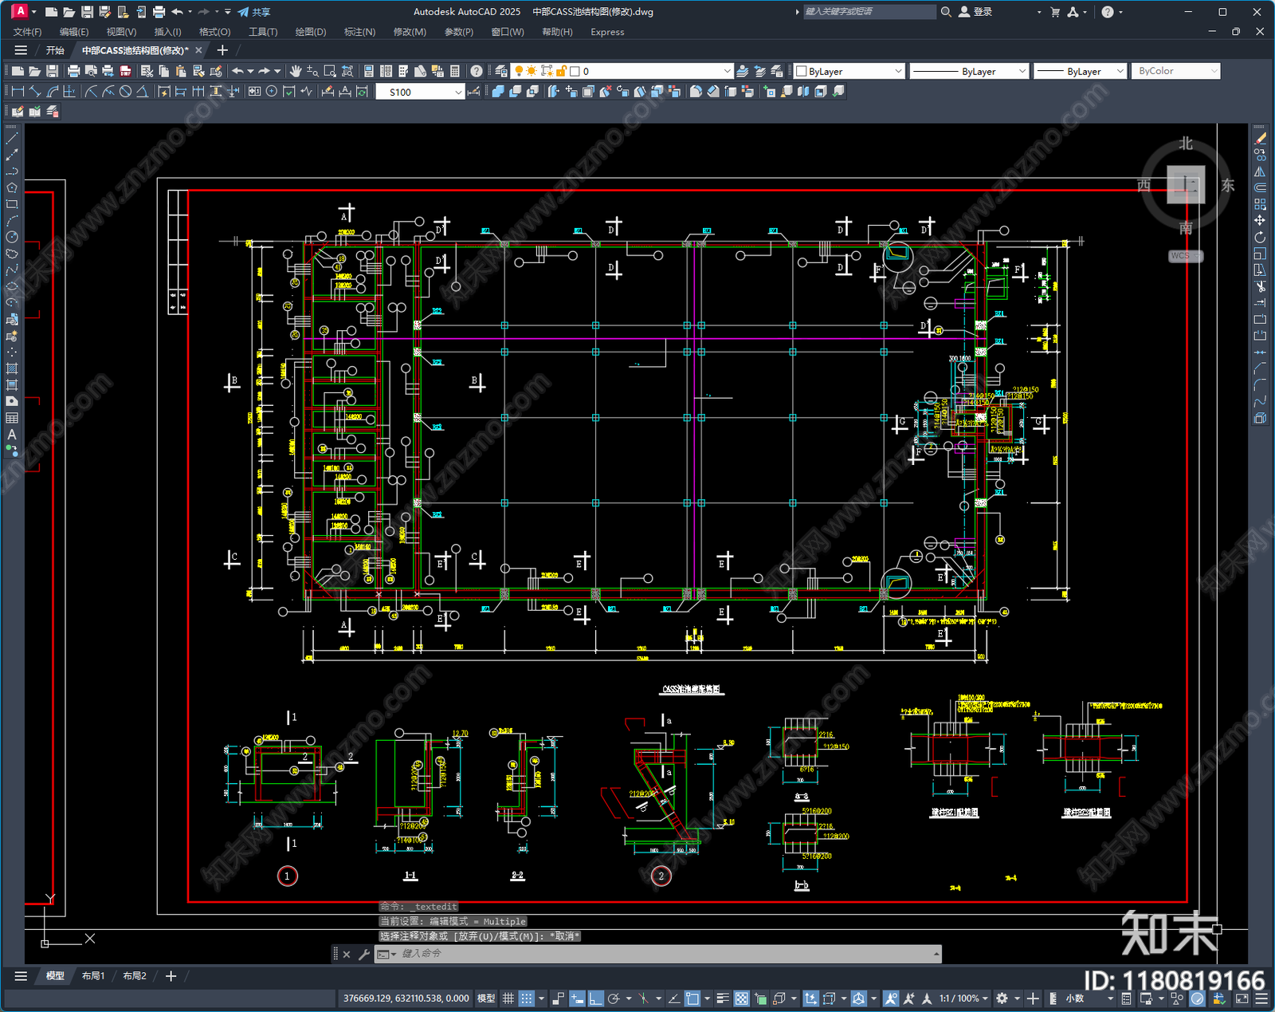Image resolution: width=1275 pixels, height=1012 pixels.
Task: Toggle Lineweight display in status bar
Action: coord(723,998)
